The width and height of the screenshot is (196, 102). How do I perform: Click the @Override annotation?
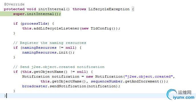coord(14,4)
